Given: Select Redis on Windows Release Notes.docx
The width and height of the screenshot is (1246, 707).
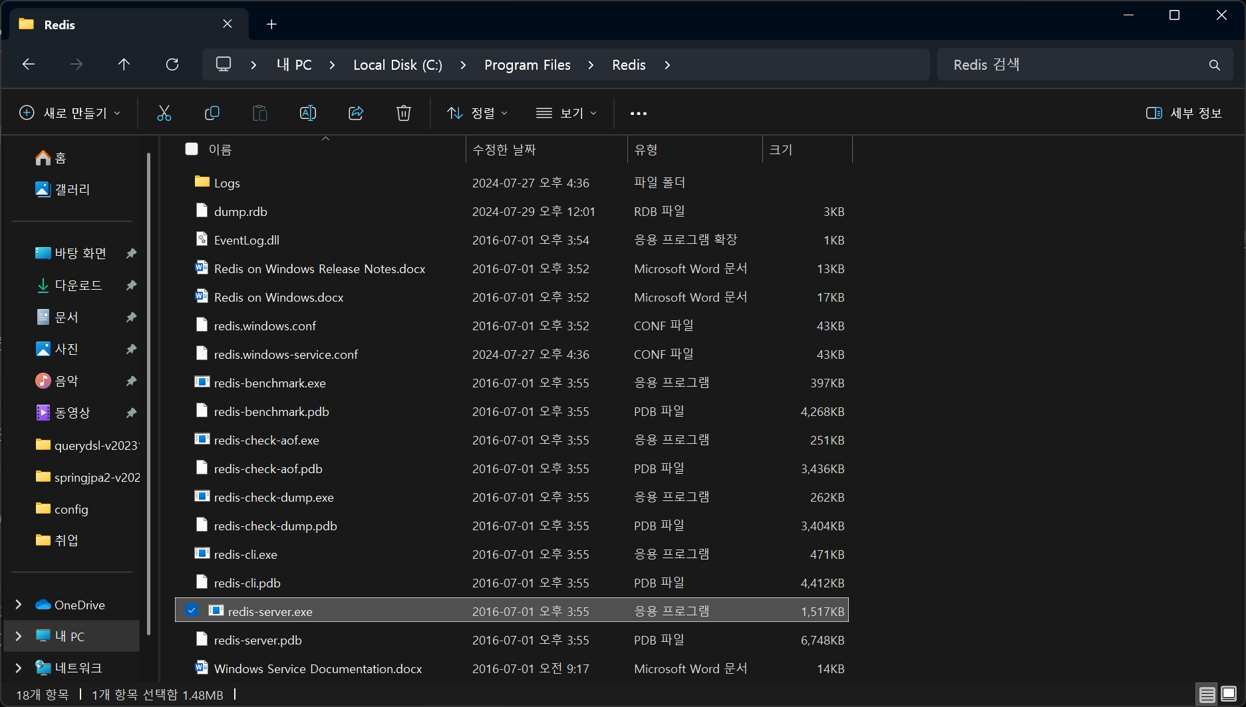Looking at the screenshot, I should pos(512,268).
